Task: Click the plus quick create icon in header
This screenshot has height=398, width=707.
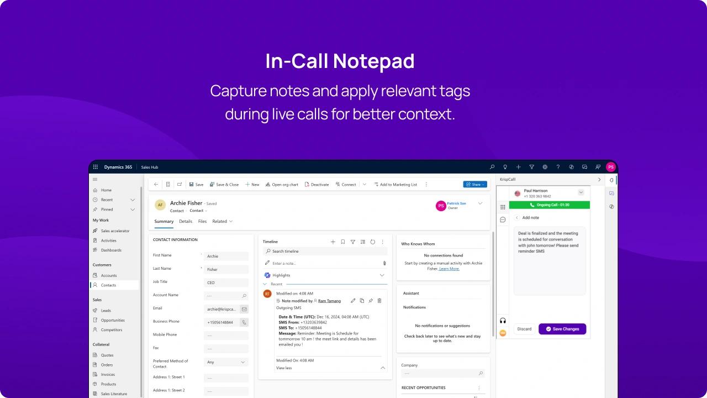Action: tap(518, 167)
